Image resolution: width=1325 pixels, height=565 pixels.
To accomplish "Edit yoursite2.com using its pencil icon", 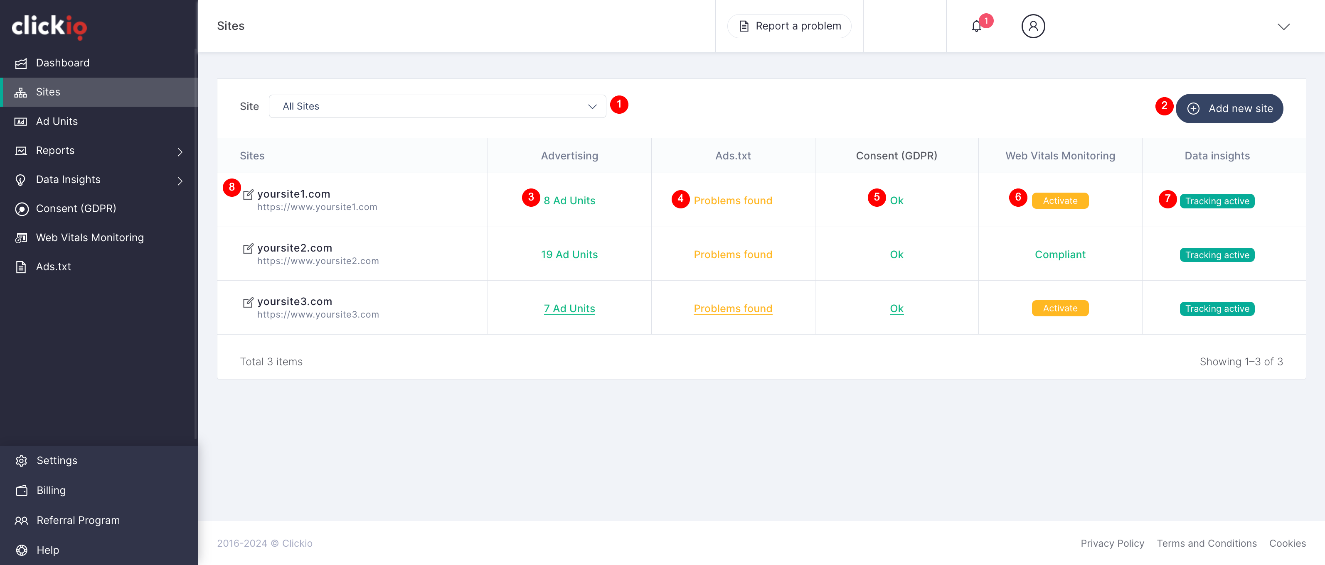I will pyautogui.click(x=248, y=248).
